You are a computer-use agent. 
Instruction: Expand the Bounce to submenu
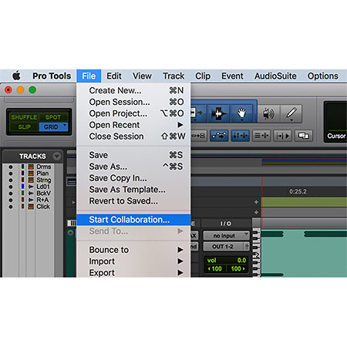coord(133,250)
